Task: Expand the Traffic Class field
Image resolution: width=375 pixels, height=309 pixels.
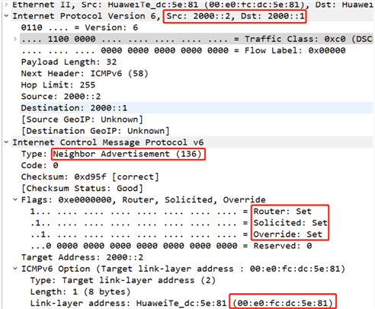Action: pyautogui.click(x=15, y=39)
